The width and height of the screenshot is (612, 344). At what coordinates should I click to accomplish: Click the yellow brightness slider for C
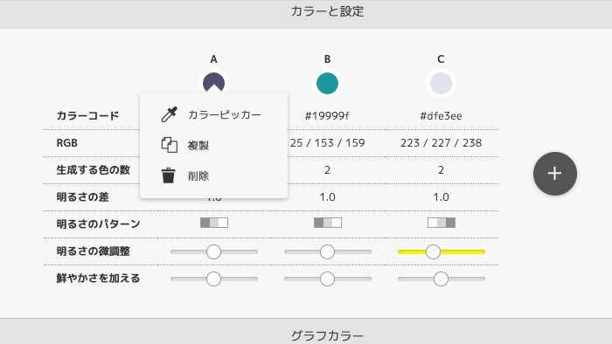(x=441, y=252)
